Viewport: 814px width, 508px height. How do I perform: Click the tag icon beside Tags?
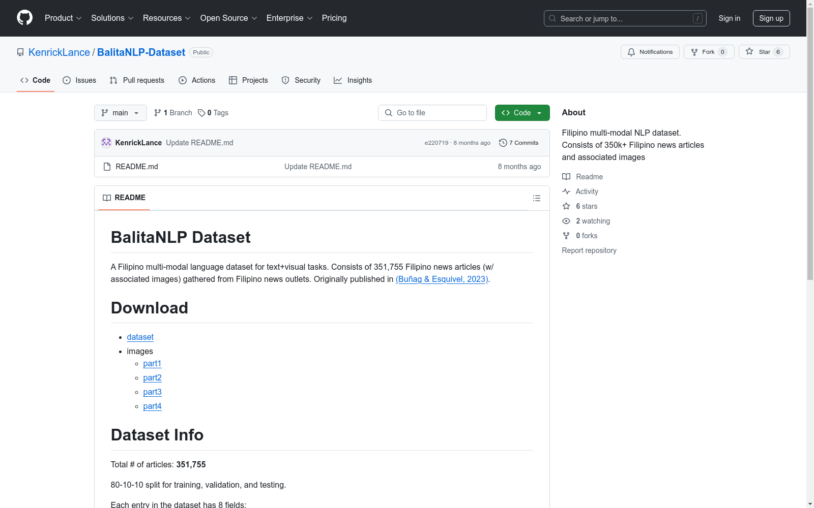(201, 113)
